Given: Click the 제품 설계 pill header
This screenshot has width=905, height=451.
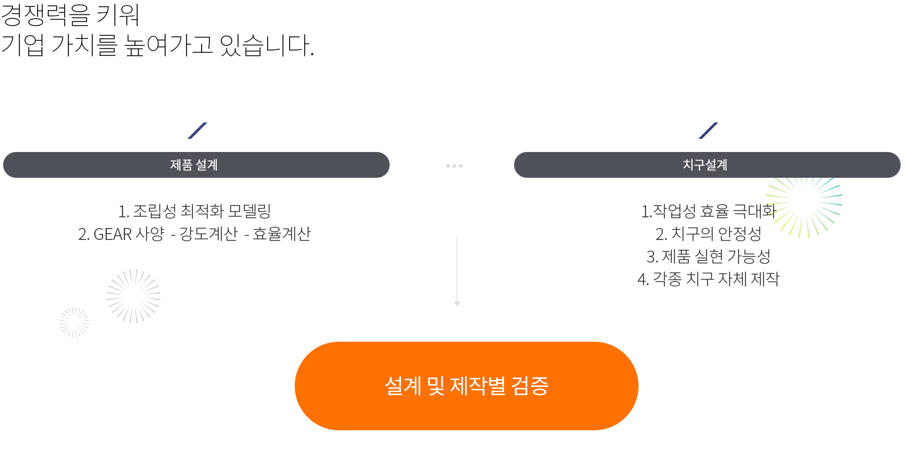Looking at the screenshot, I should (196, 165).
